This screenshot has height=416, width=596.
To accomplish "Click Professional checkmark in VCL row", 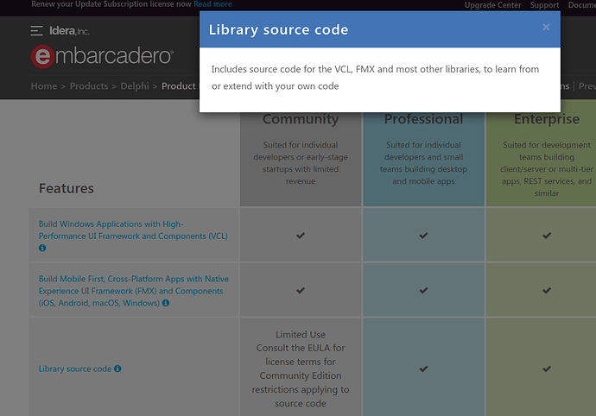I will 423,236.
